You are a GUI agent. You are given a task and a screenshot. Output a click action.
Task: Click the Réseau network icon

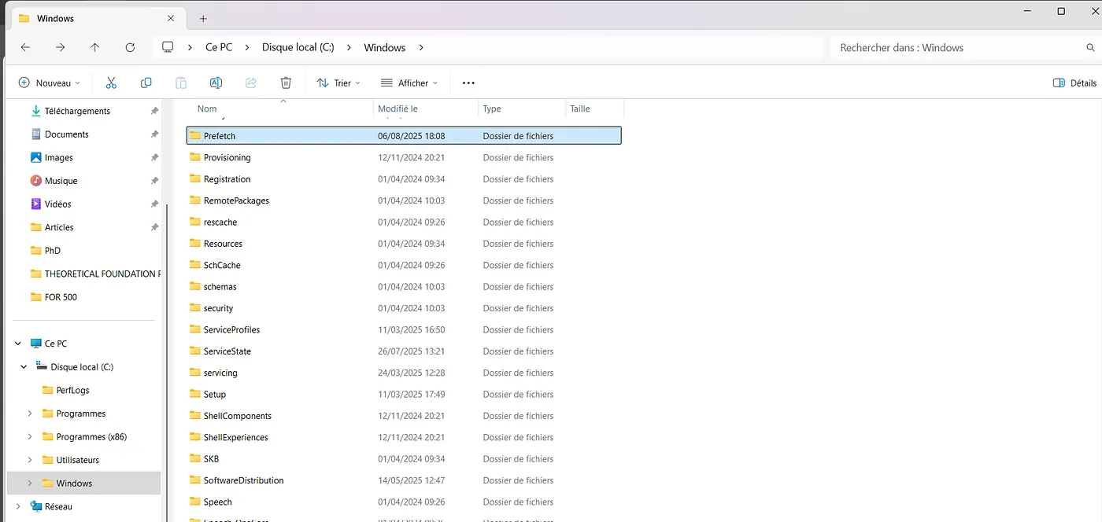pyautogui.click(x=35, y=506)
